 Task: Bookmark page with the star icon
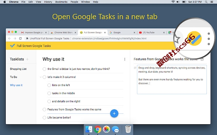tap(177, 39)
